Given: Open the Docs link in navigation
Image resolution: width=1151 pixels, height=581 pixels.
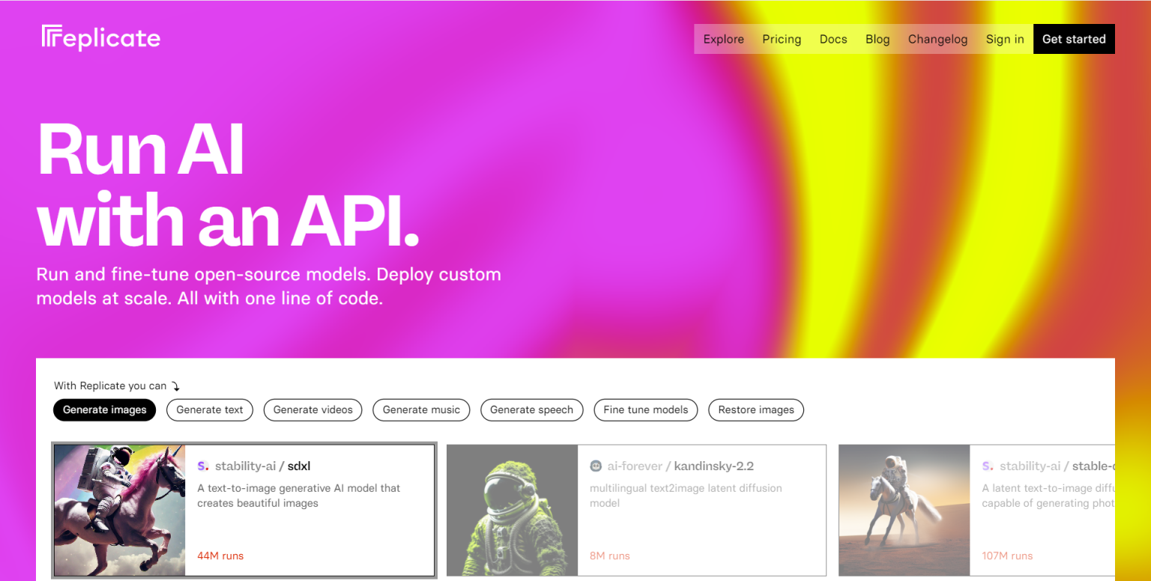Looking at the screenshot, I should (x=833, y=39).
